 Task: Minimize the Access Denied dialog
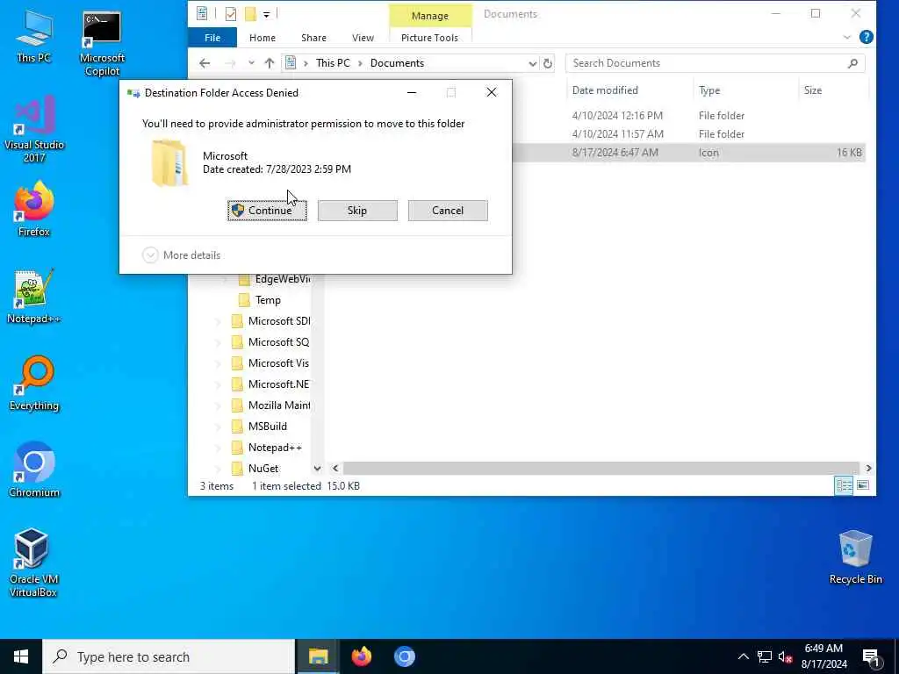[412, 92]
